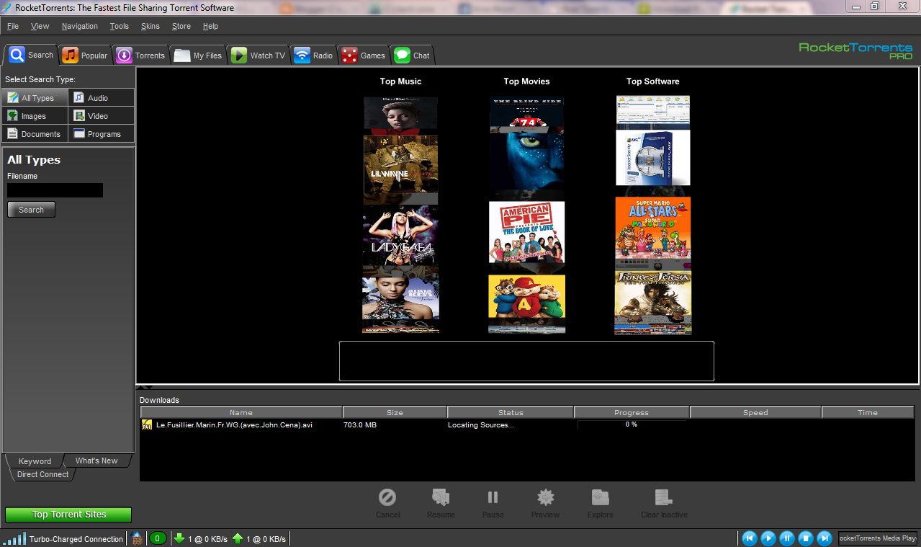Go to the My Files tab
Screen dimensions: 921x547
pyautogui.click(x=198, y=55)
